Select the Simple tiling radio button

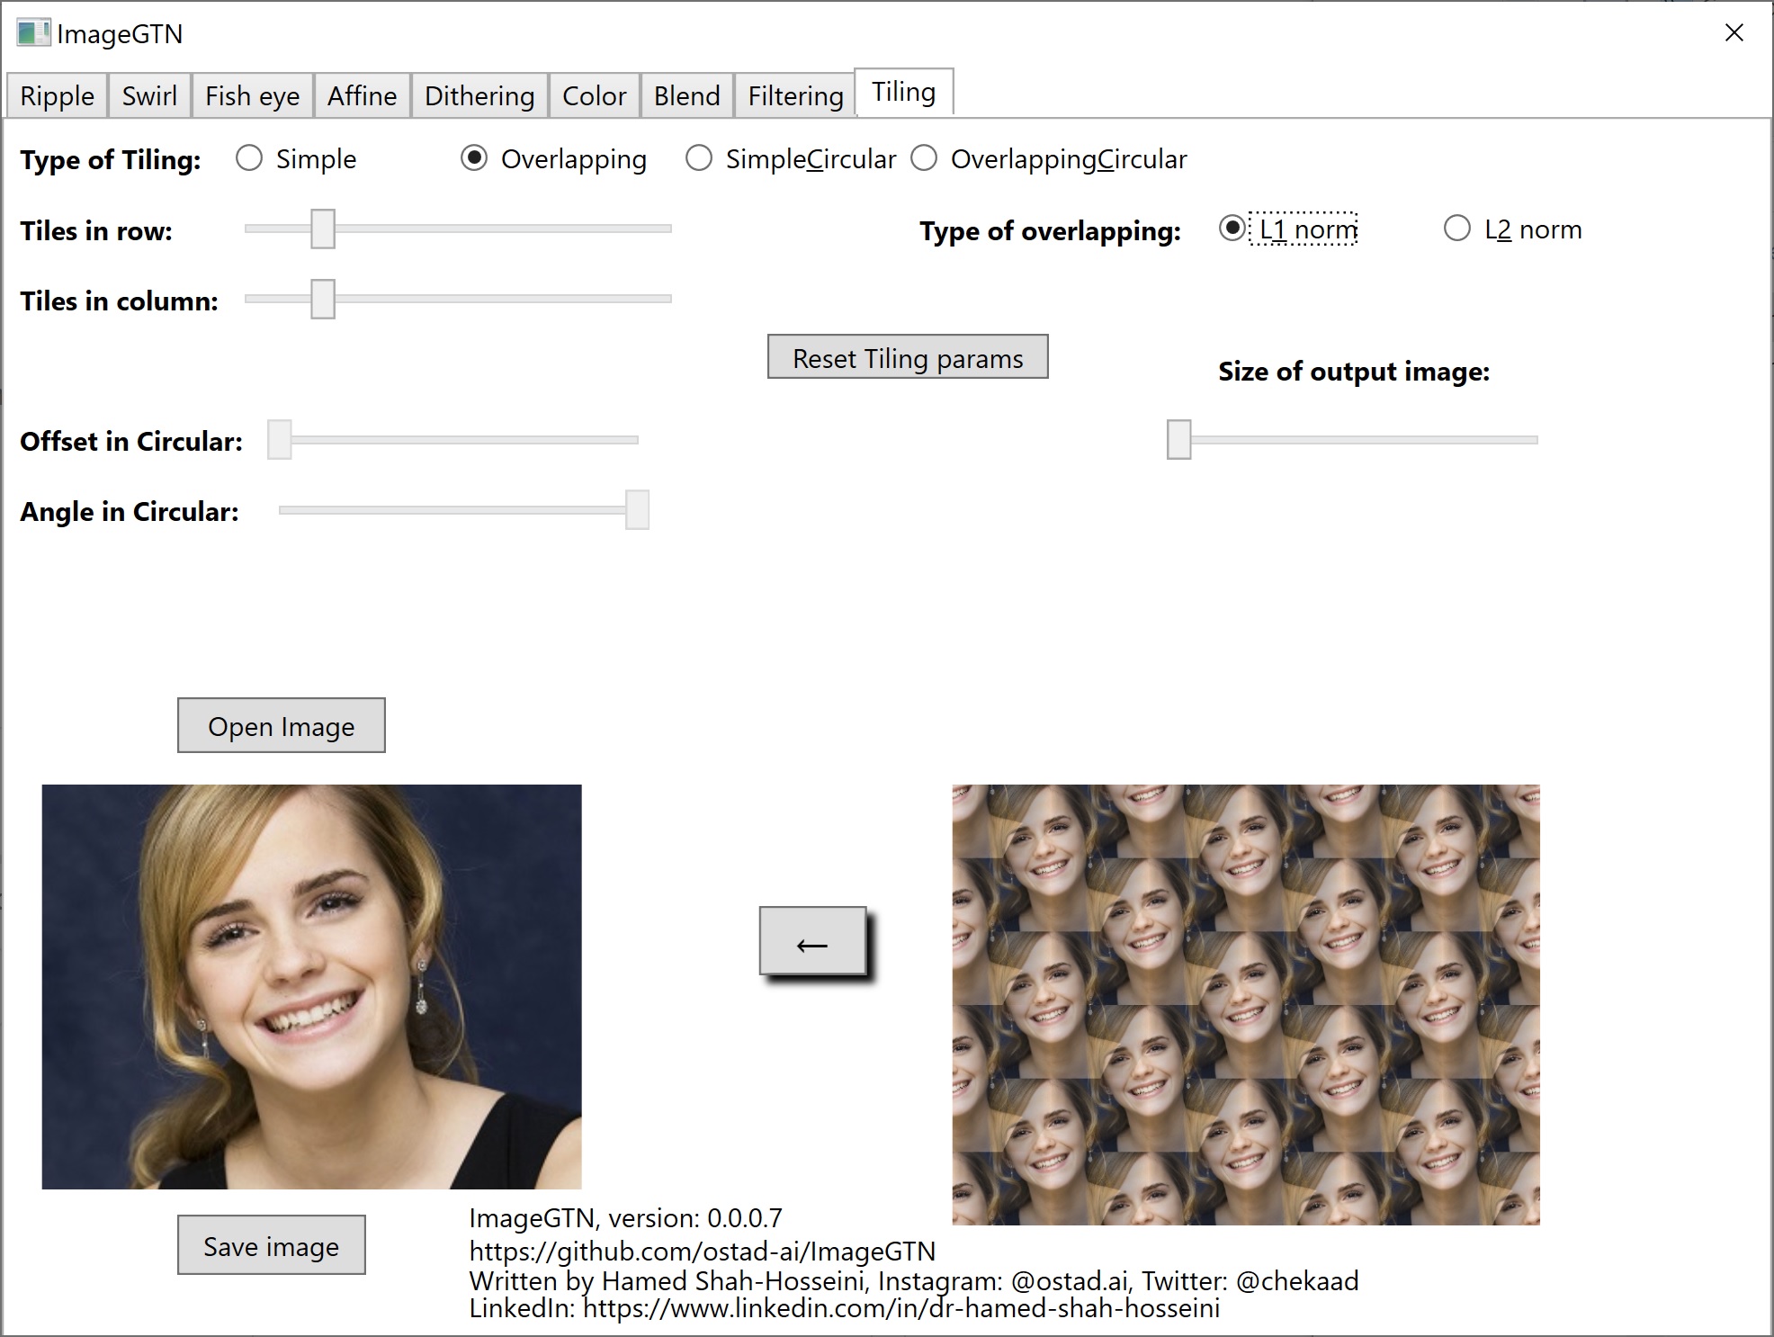point(249,159)
